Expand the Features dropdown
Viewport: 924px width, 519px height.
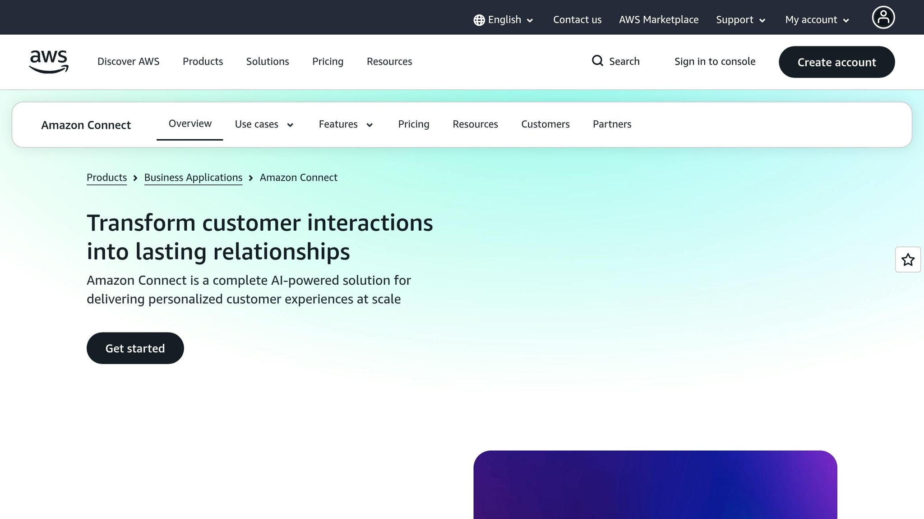(346, 124)
